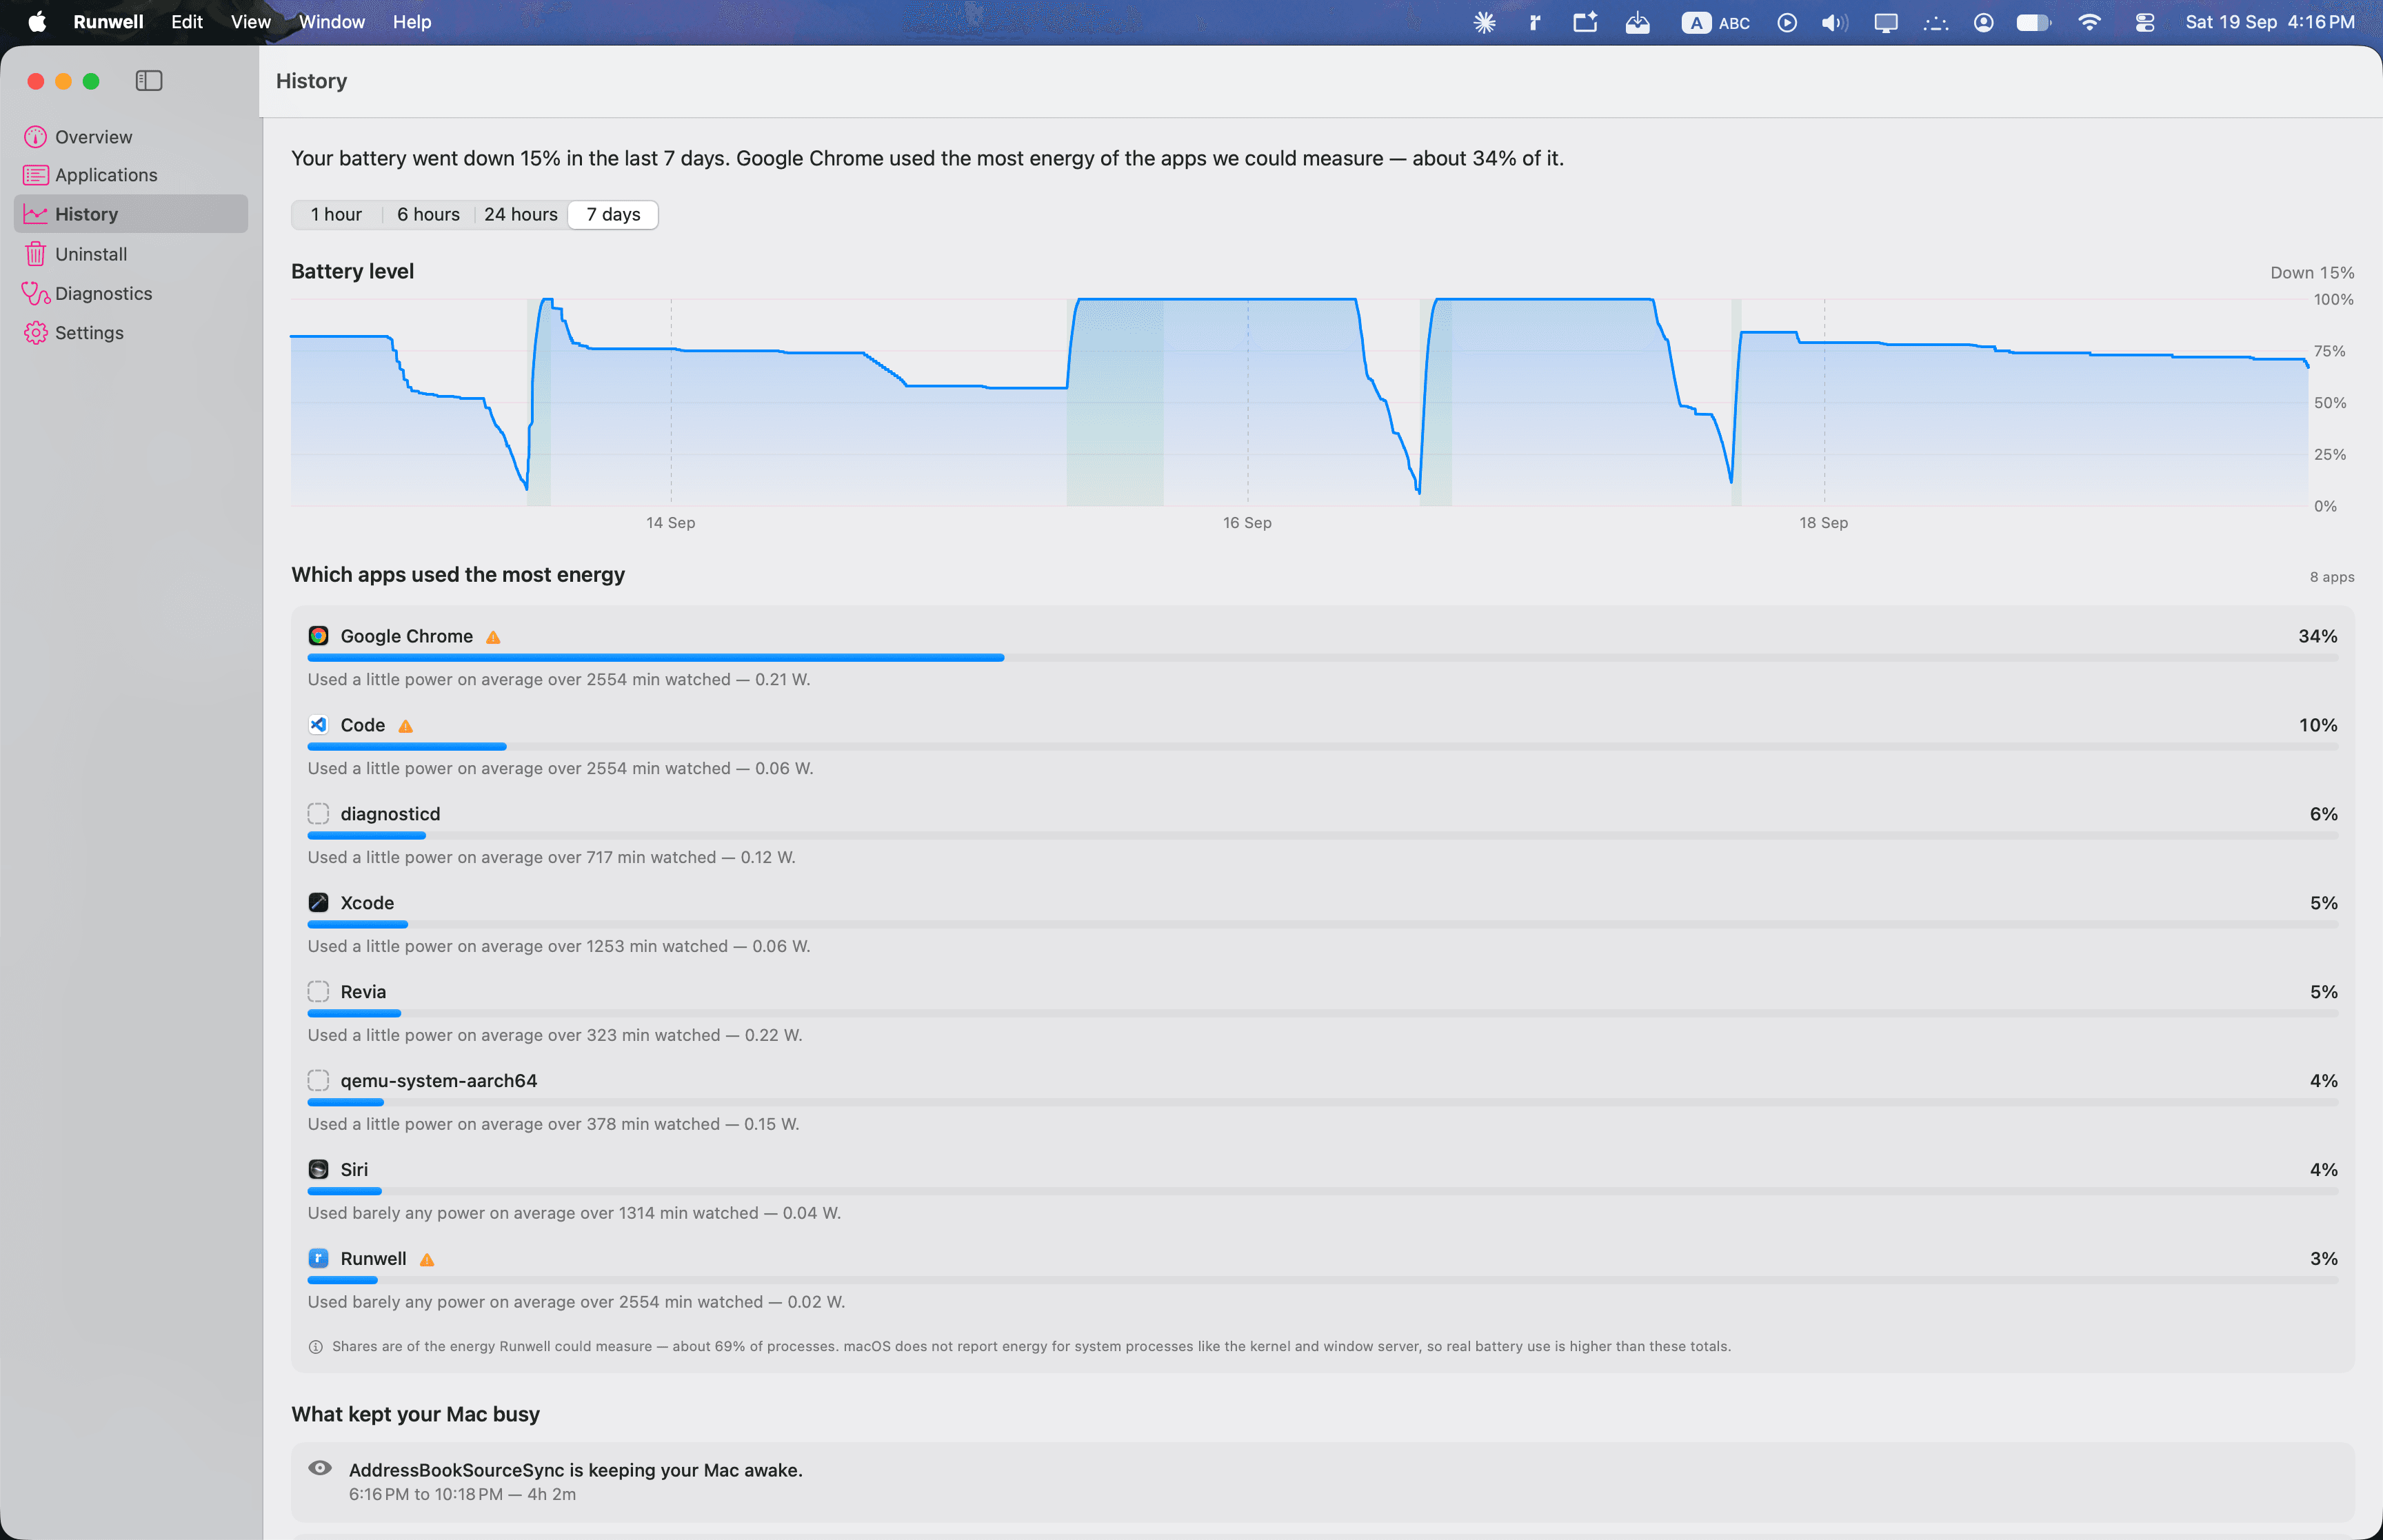The image size is (2383, 1540).
Task: Open the battery status menu bar icon
Action: [x=2033, y=22]
